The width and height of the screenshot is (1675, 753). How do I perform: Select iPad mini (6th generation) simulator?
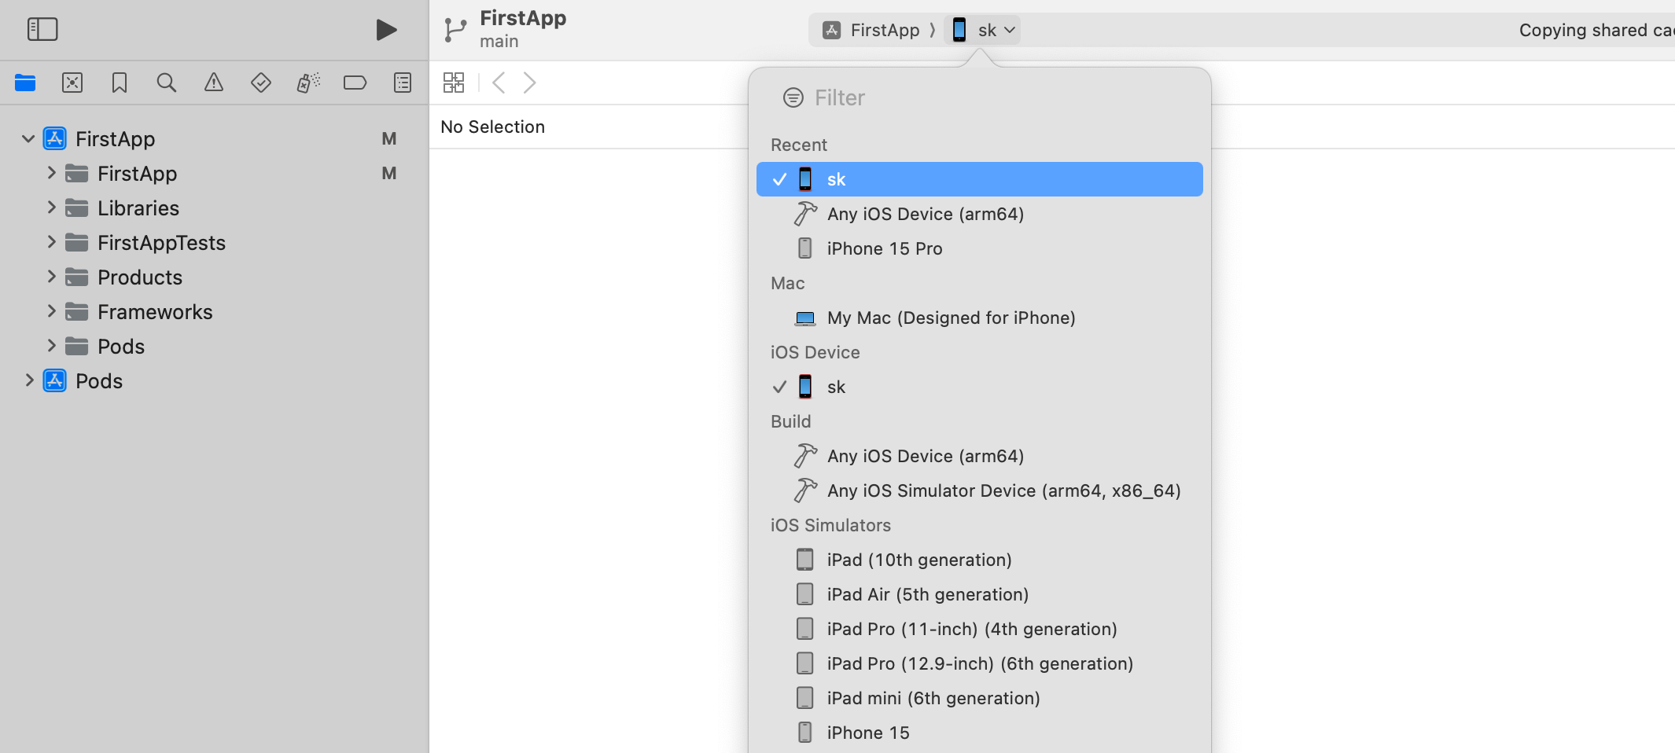coord(980,698)
